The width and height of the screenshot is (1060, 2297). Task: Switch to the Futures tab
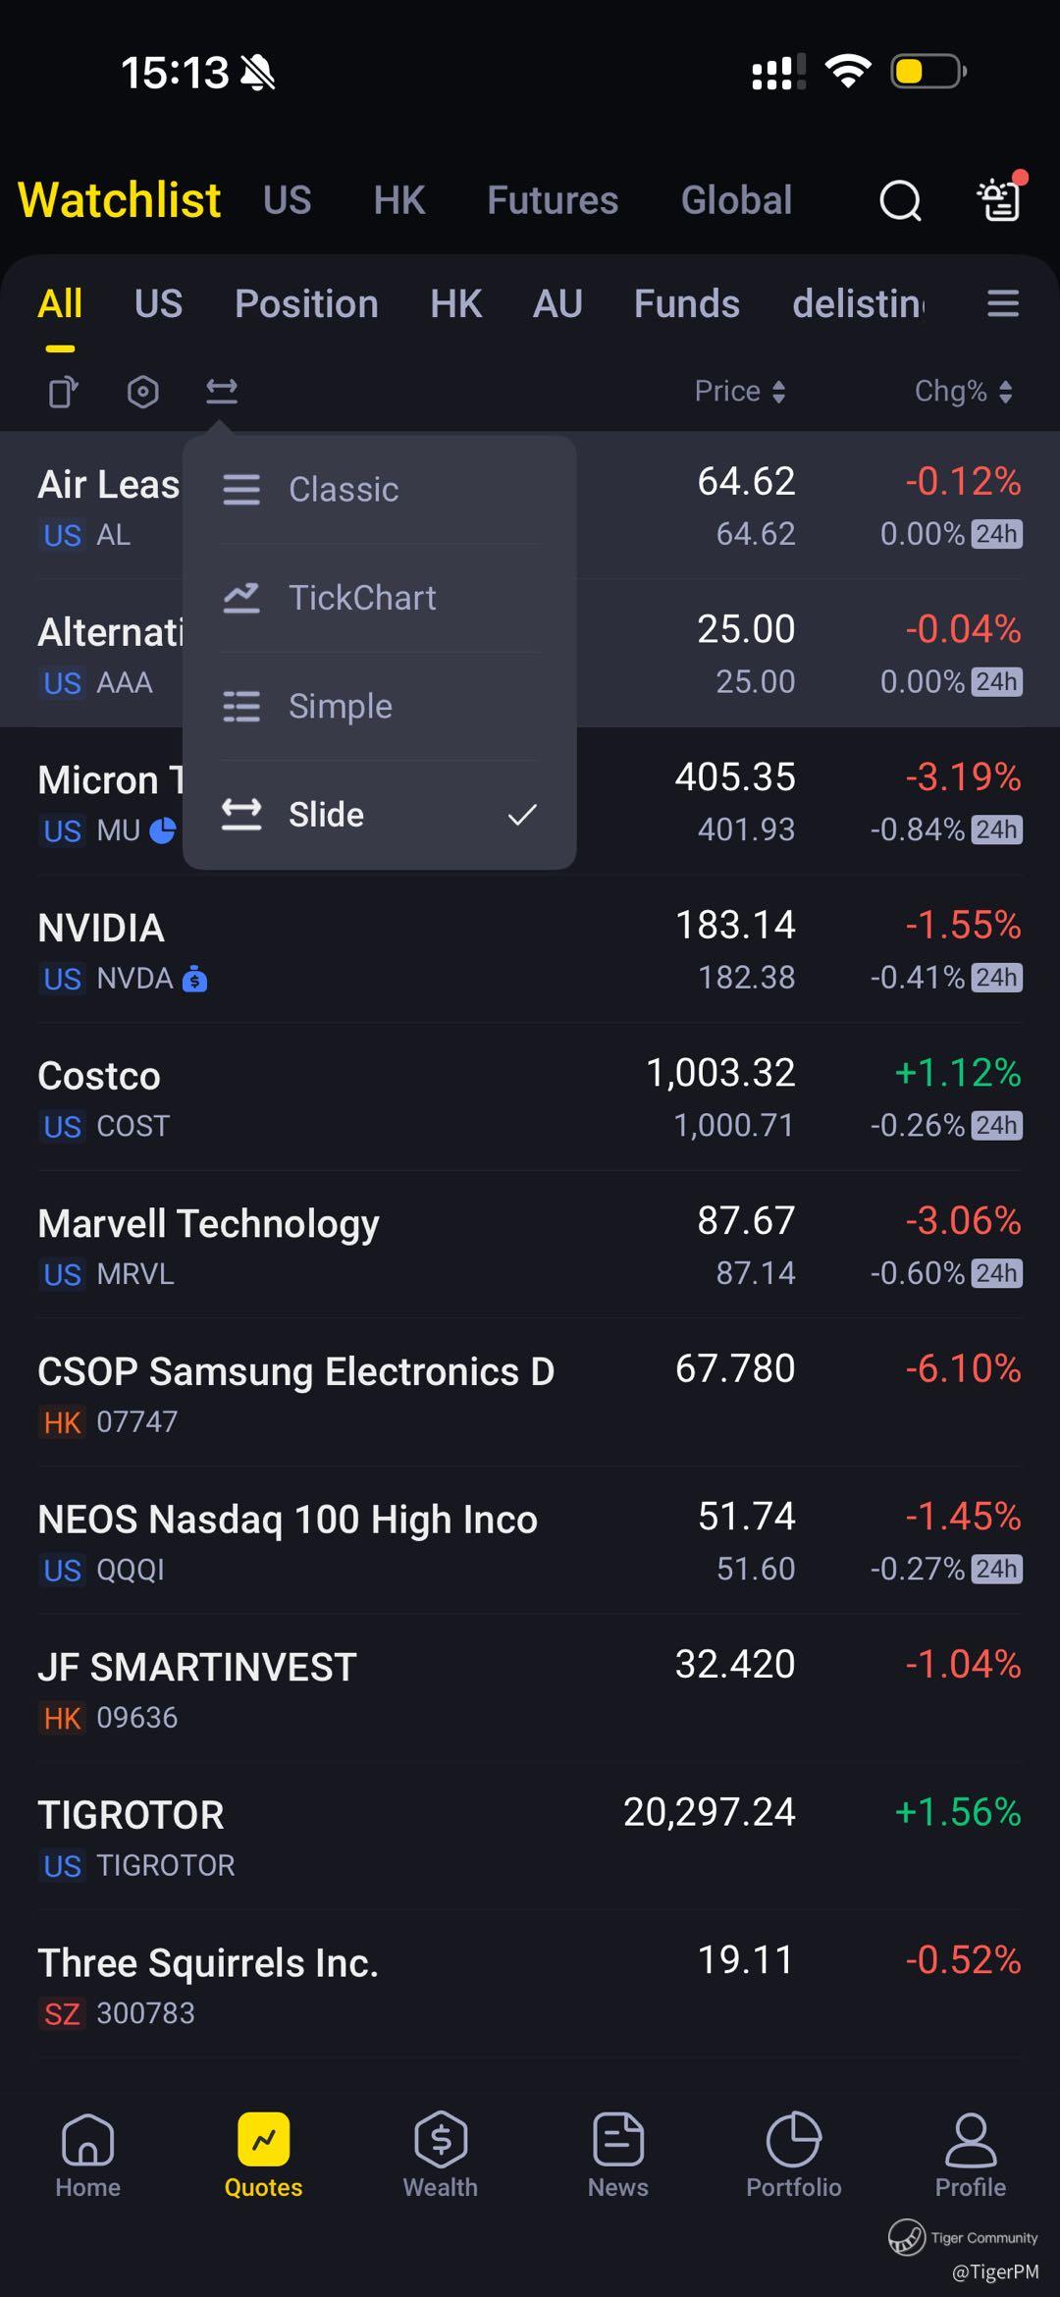click(x=553, y=201)
